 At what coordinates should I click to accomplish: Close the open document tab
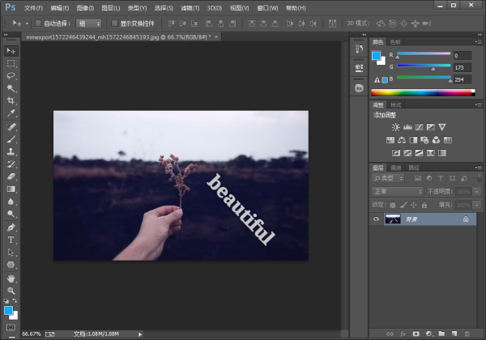(x=216, y=37)
